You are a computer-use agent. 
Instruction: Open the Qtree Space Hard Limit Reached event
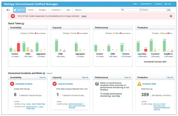coord(77,106)
